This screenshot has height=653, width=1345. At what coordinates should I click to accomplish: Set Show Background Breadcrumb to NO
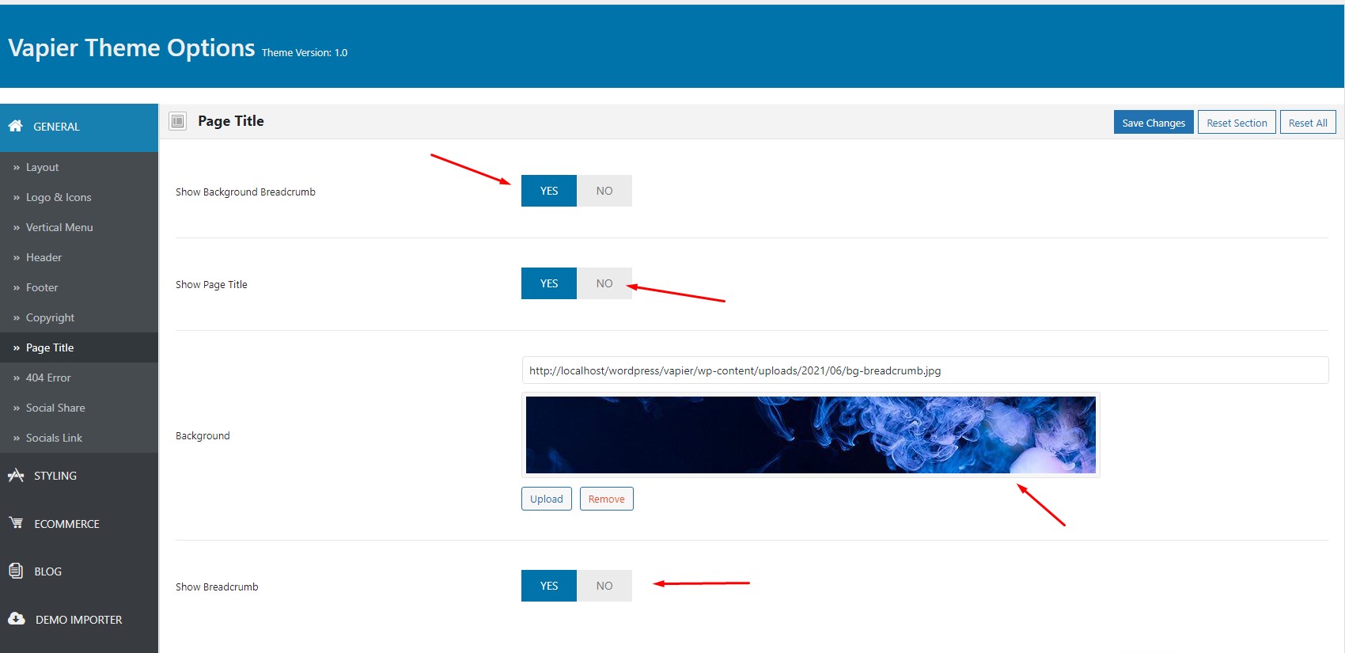pyautogui.click(x=604, y=191)
